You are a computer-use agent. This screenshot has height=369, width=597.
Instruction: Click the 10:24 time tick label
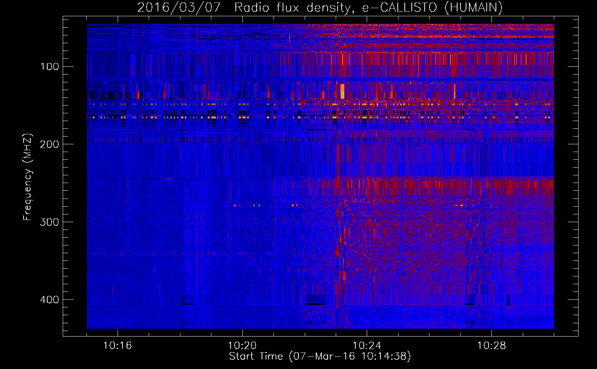367,346
